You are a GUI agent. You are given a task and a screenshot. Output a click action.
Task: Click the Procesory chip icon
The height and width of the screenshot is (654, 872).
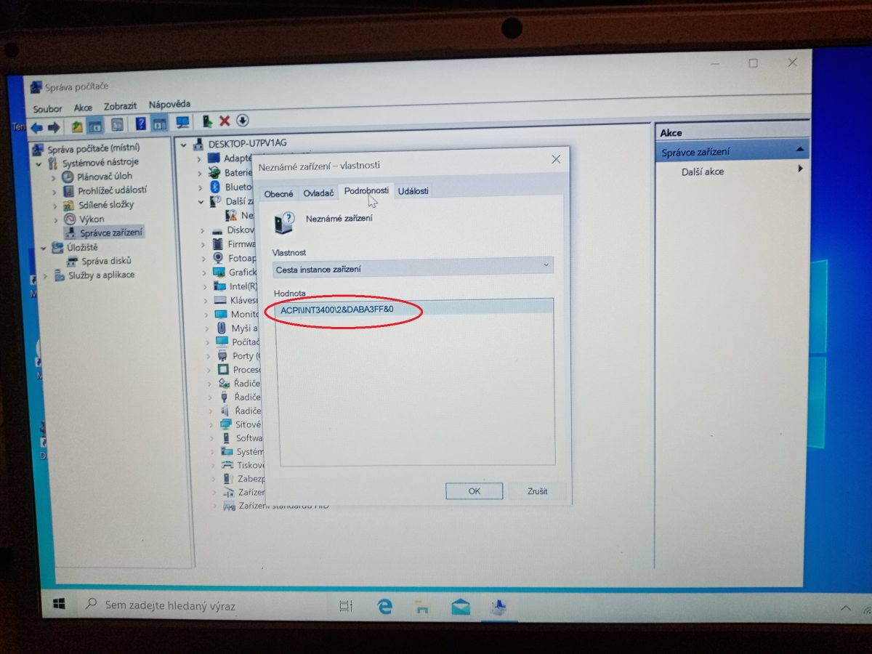[222, 369]
